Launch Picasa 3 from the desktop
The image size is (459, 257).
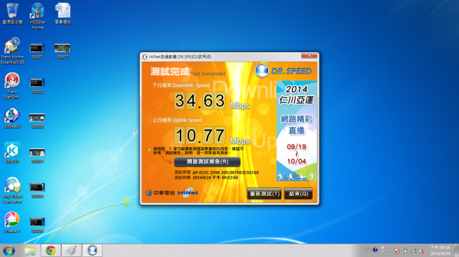pos(12,222)
